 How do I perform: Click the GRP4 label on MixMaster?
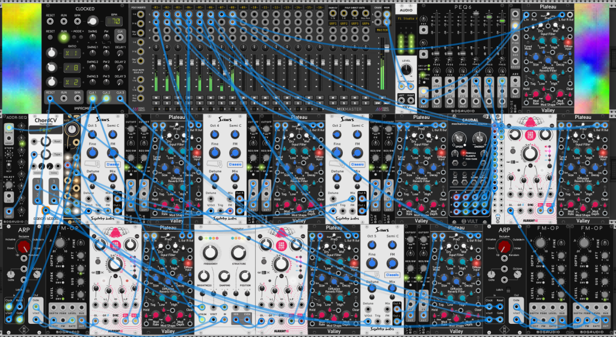[x=366, y=23]
